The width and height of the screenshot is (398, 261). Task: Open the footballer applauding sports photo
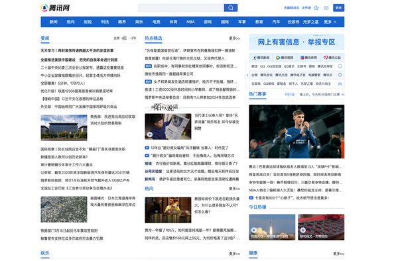coord(297,132)
